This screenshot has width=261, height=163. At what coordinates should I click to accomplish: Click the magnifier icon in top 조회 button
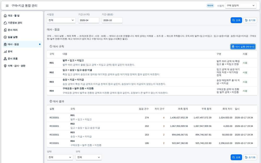(x=234, y=20)
